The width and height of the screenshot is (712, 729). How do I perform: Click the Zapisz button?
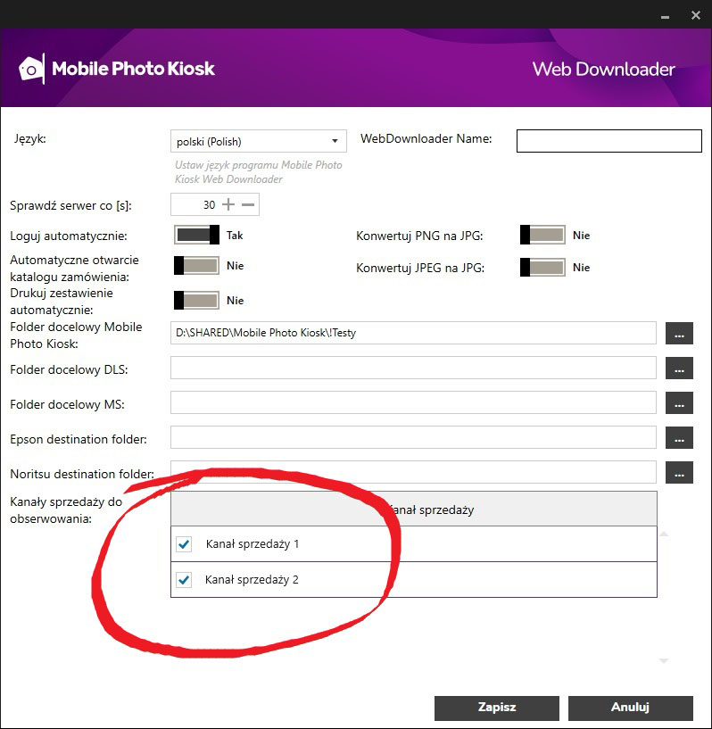tap(496, 708)
